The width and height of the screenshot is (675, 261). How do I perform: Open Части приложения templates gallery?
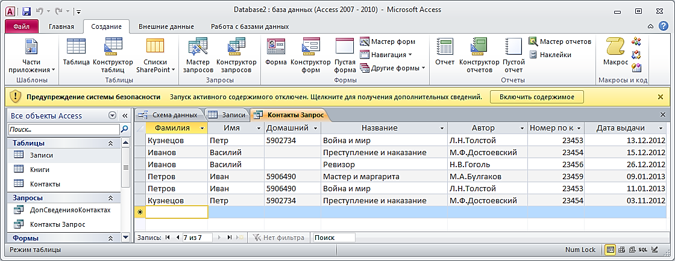[33, 55]
